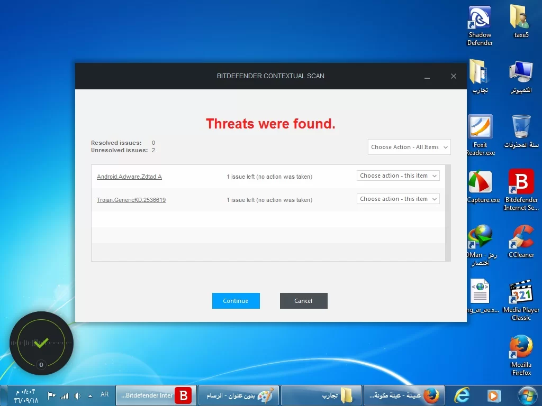Switch to the Paint (الرسام) taskbar window
Viewport: 542px width, 406px height.
click(x=239, y=395)
